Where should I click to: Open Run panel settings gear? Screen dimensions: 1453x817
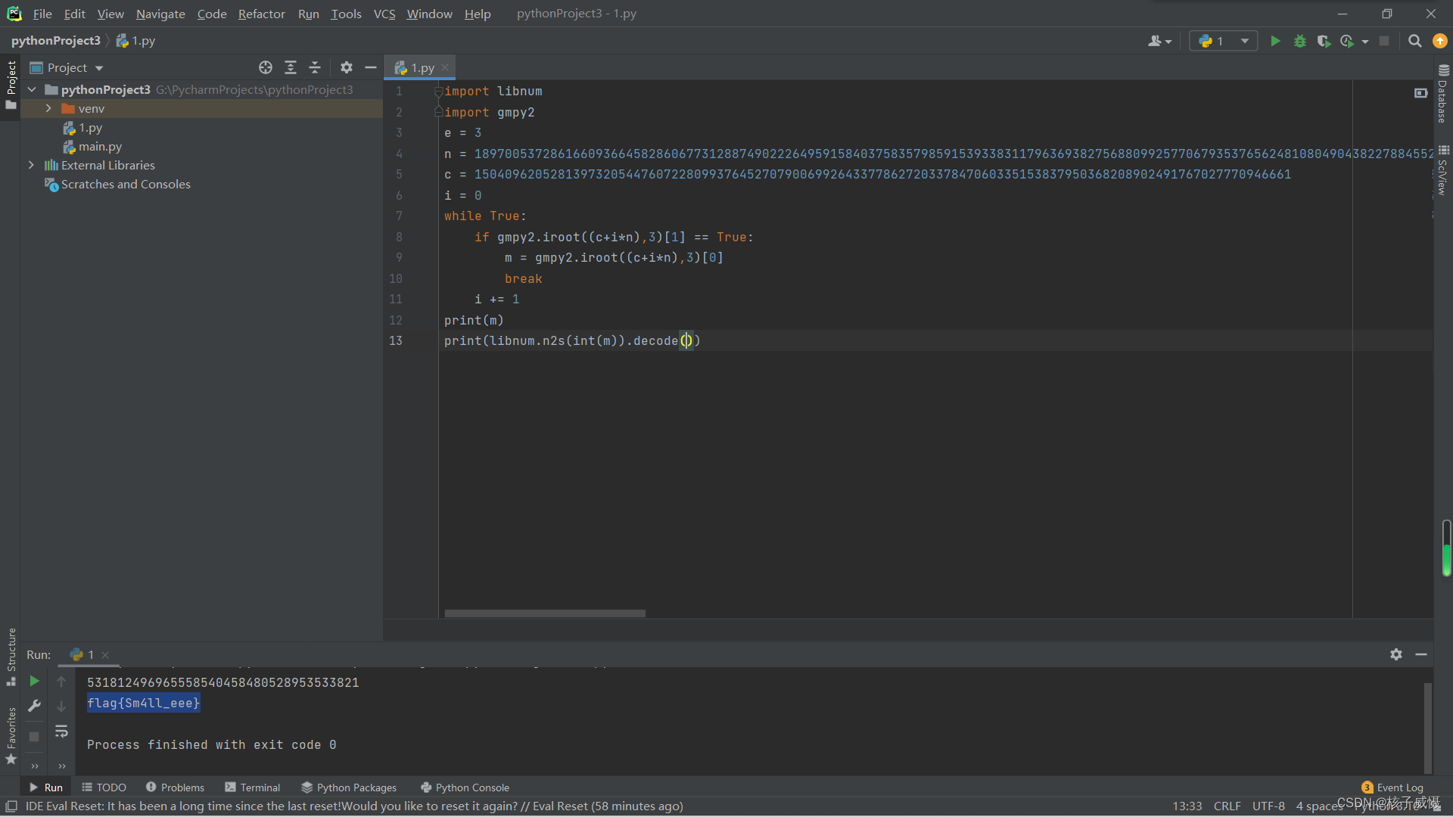(x=1395, y=654)
